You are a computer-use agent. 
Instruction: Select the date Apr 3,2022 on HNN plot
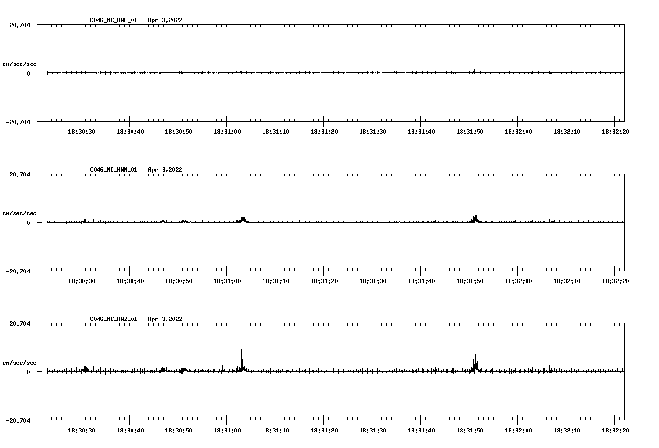coord(165,170)
